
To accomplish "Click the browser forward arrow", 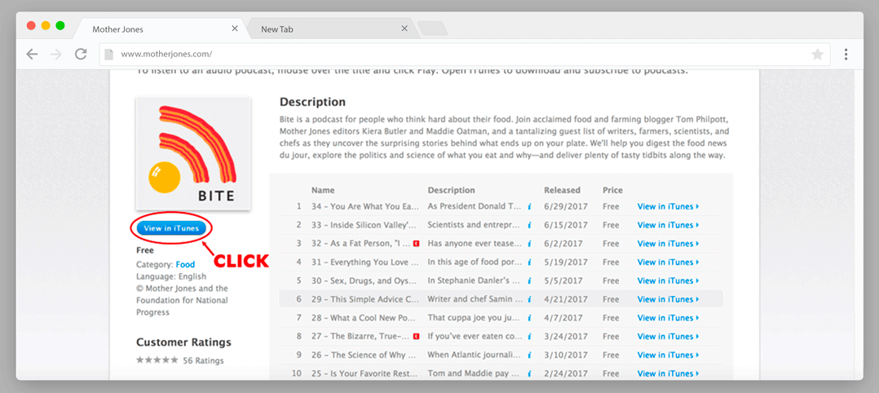I will [x=55, y=55].
